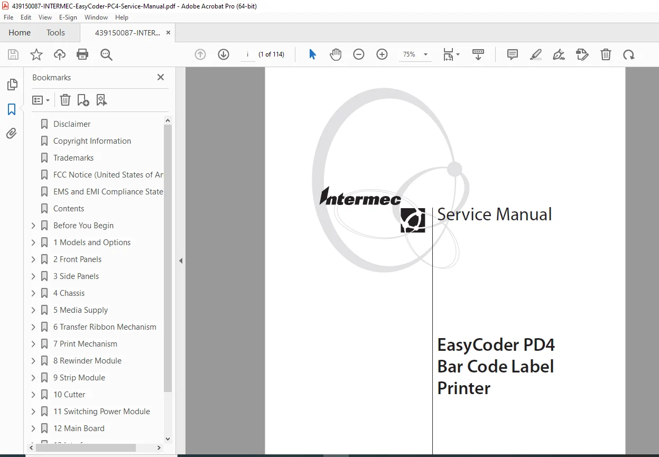Open Copyright Information bookmark
The width and height of the screenshot is (659, 457).
click(92, 141)
